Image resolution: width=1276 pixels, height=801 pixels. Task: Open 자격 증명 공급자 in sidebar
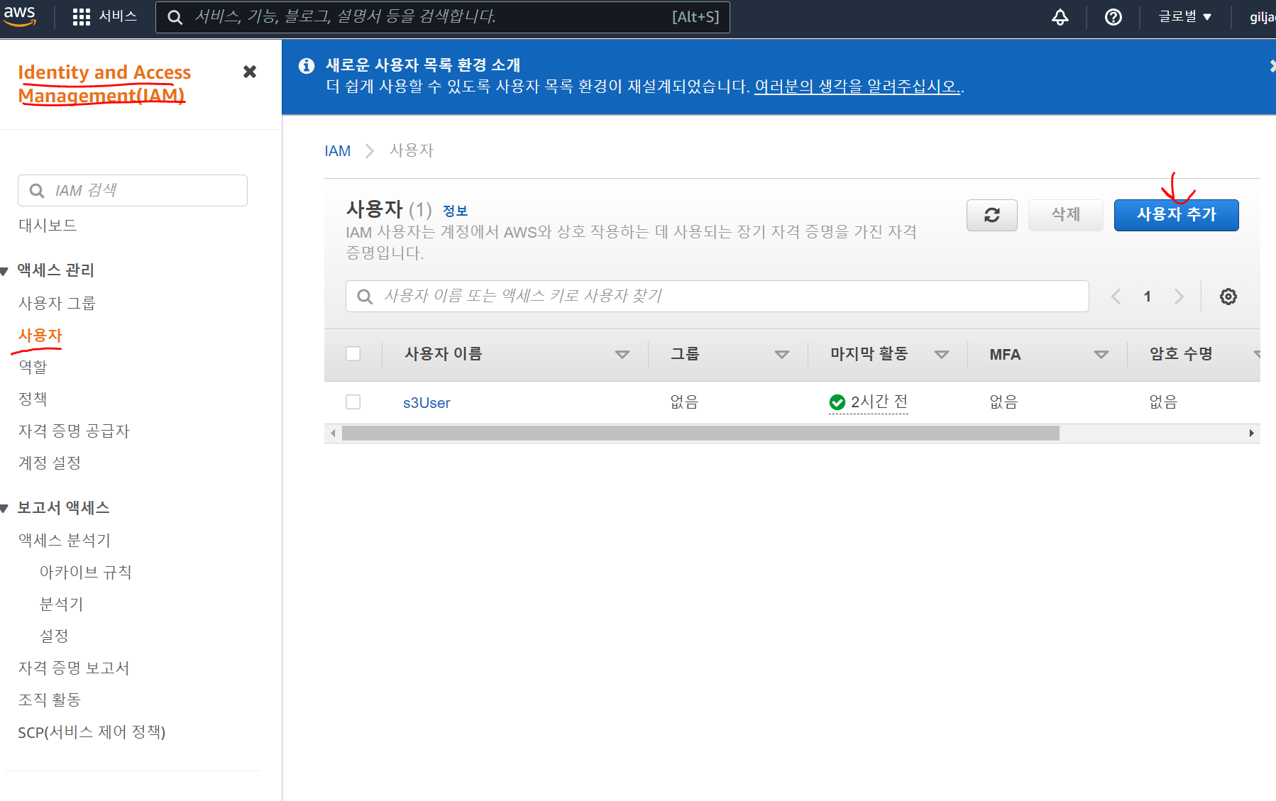(x=74, y=431)
